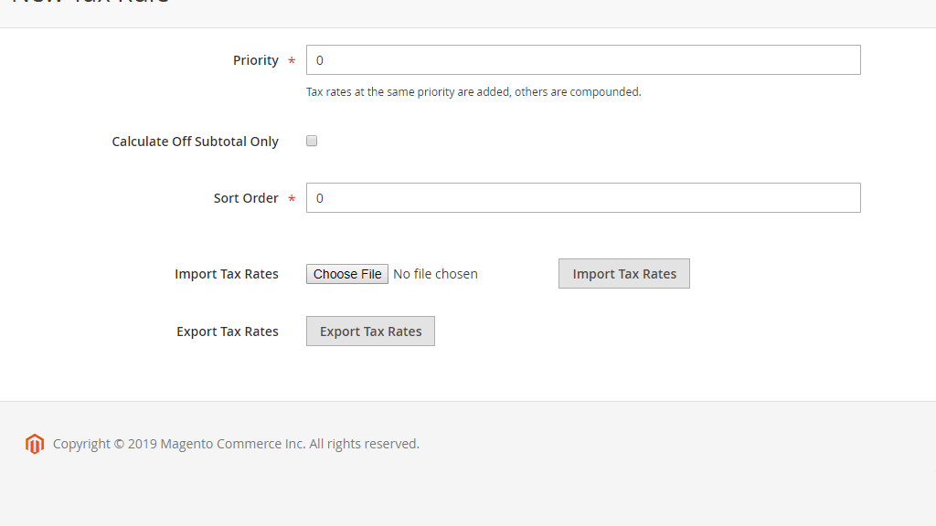Toggle Calculate Off Subtotal Only by clicking its label
Screen dimensions: 936x526
pos(195,141)
